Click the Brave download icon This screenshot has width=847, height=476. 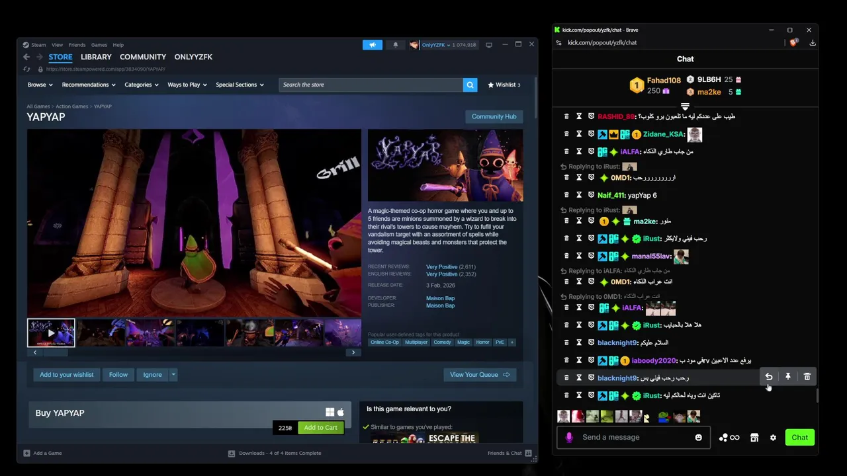(813, 43)
